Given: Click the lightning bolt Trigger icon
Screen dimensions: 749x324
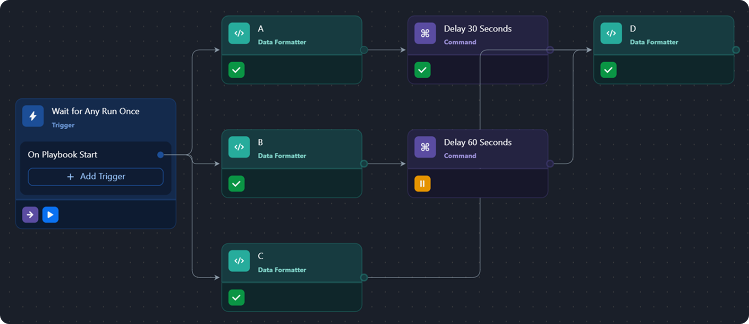Looking at the screenshot, I should pyautogui.click(x=33, y=116).
